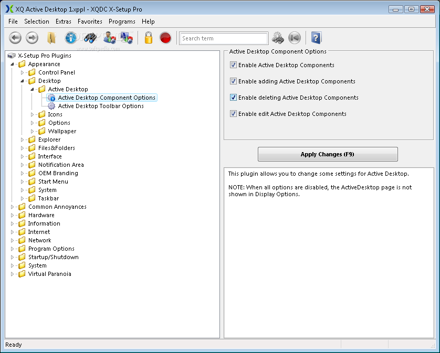Select the Interface tree item
440x353 pixels.
click(50, 156)
